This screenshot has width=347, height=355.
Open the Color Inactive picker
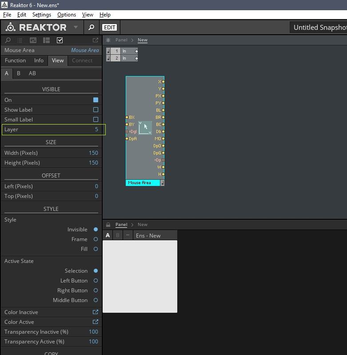tap(96, 312)
